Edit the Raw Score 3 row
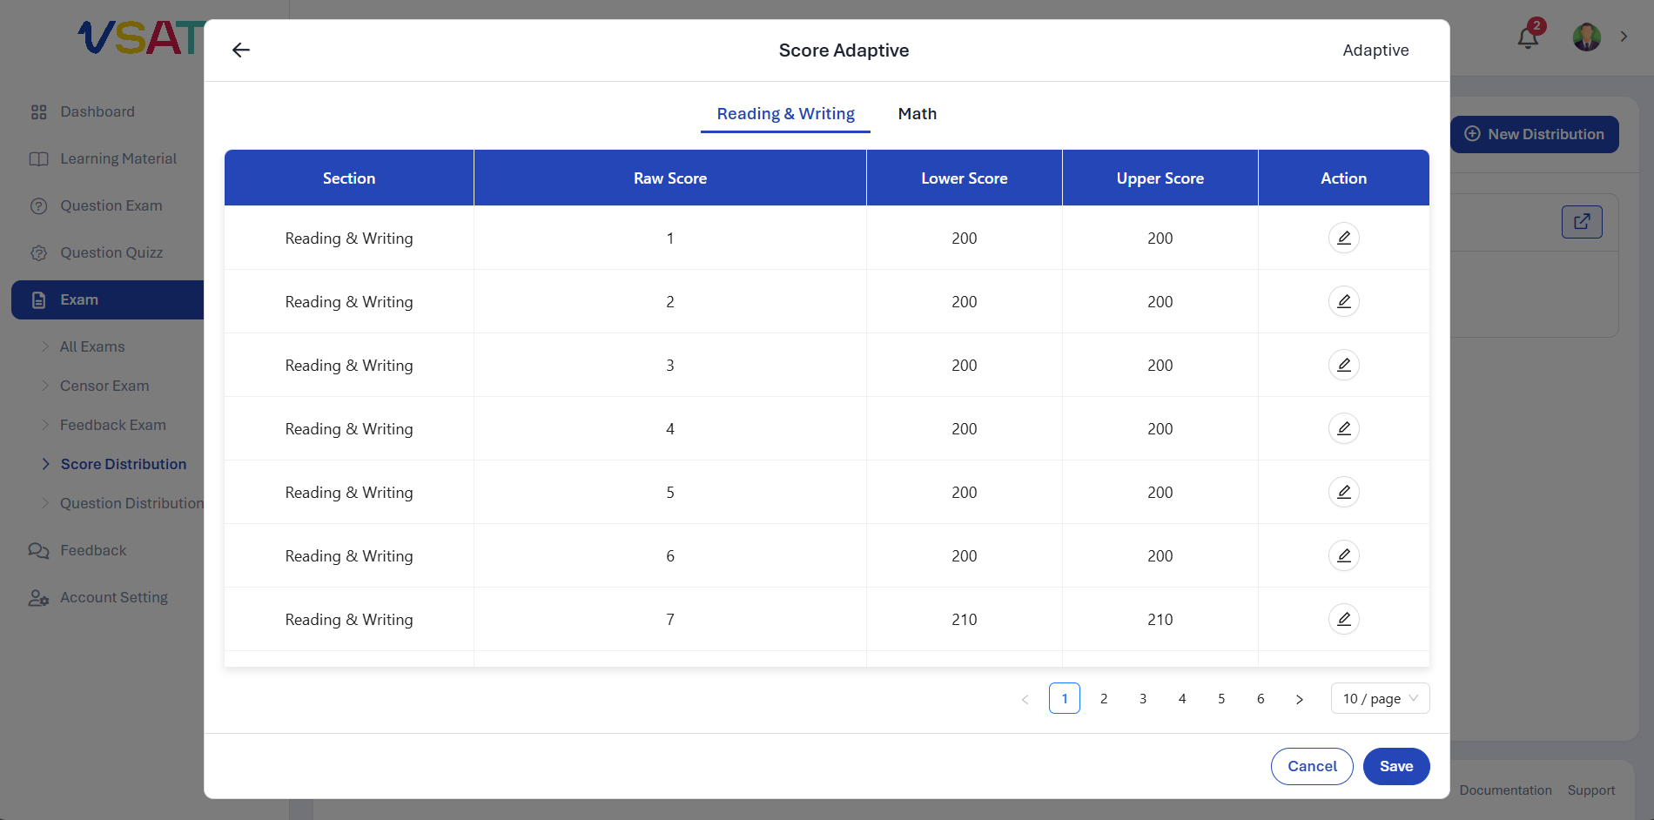1654x820 pixels. pyautogui.click(x=1343, y=365)
